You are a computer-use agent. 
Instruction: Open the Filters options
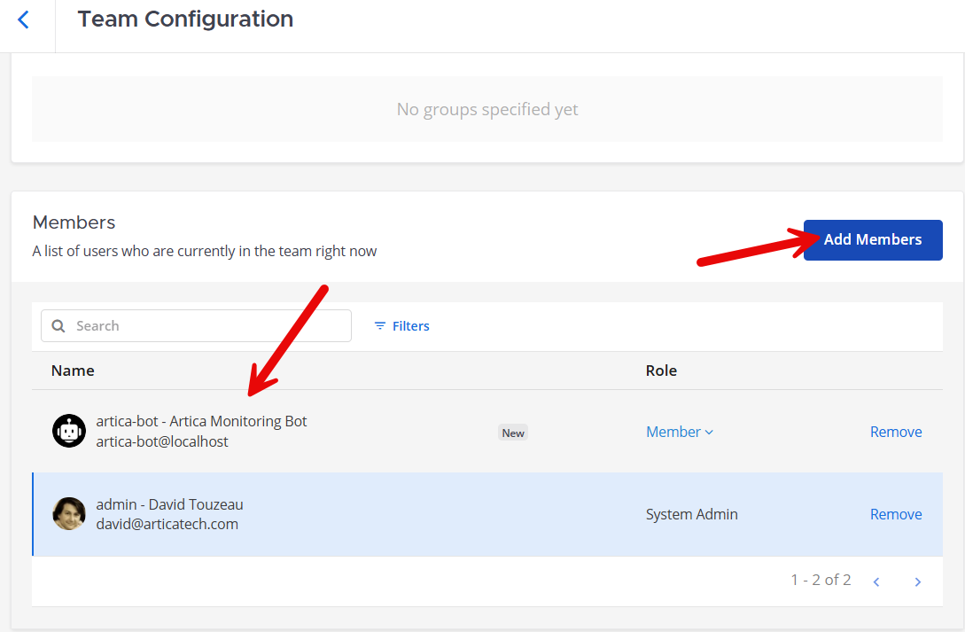pos(401,326)
